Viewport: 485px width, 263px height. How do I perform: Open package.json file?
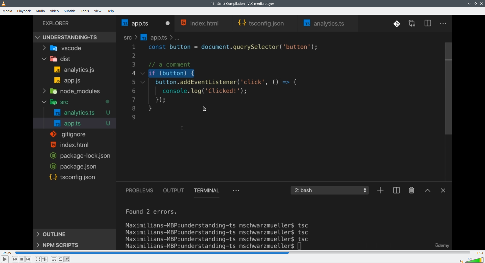(x=75, y=167)
